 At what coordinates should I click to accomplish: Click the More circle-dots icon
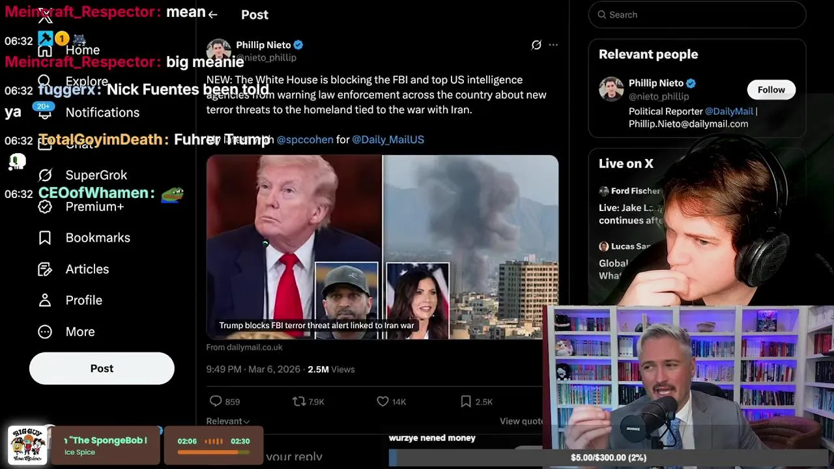[x=45, y=332]
